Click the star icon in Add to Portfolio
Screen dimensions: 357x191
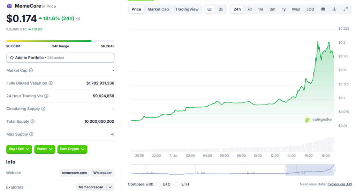[x=12, y=58]
